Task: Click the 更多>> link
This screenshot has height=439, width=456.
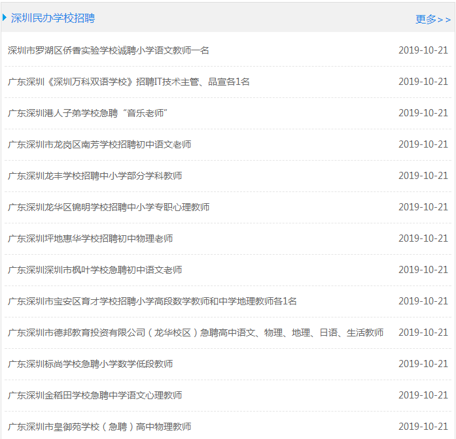Action: (x=433, y=20)
